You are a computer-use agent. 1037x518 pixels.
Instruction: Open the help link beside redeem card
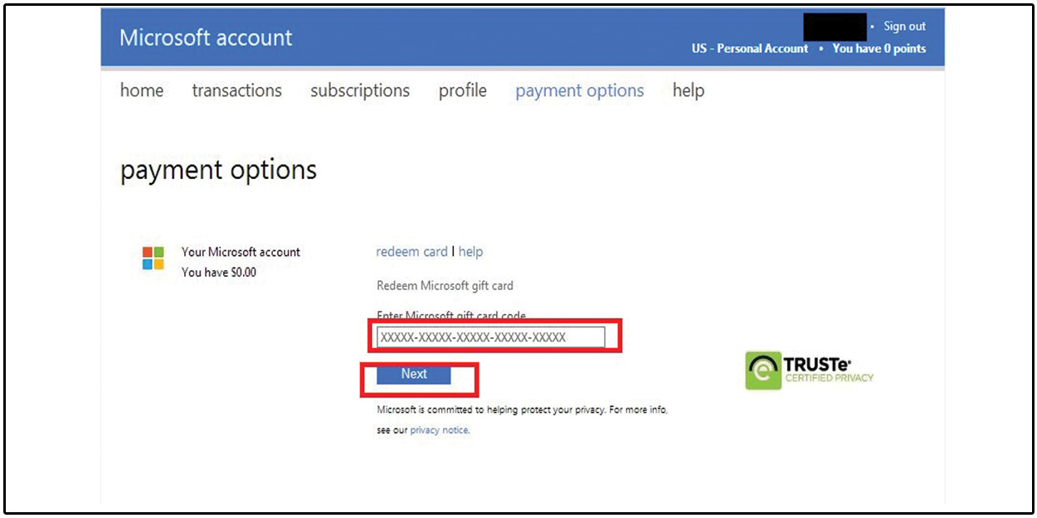(470, 251)
